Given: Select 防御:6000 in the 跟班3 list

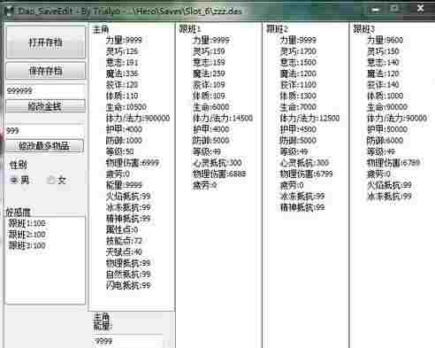Looking at the screenshot, I should (x=385, y=140).
